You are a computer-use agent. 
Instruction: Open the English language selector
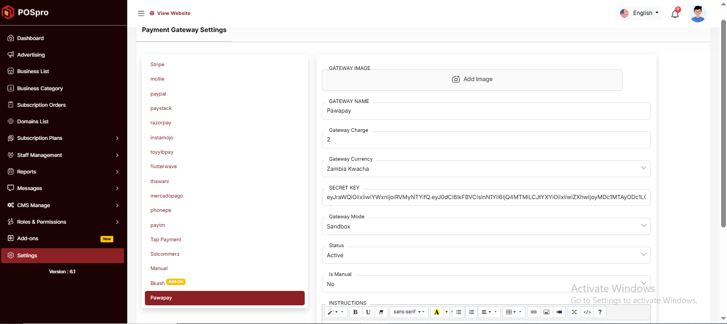[x=640, y=13]
